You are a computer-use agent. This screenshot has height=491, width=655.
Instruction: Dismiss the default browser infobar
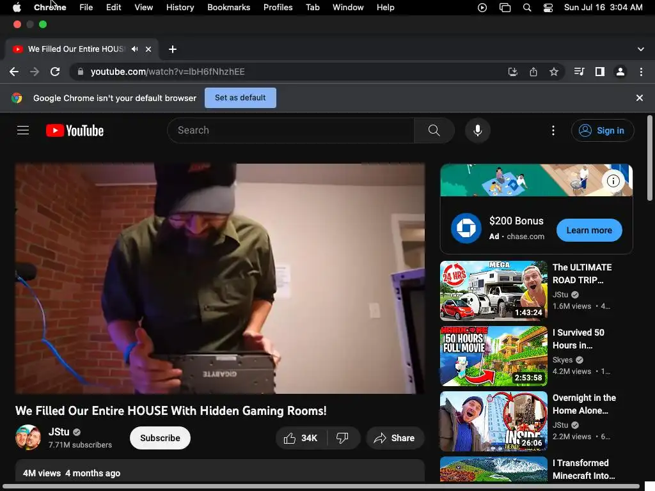click(x=639, y=98)
